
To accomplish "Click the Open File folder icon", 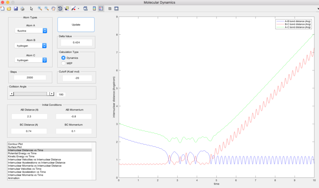I will [x=9, y=8].
